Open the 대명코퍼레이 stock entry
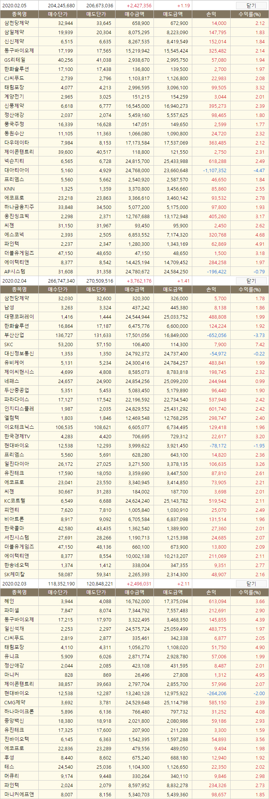The width and height of the screenshot is (269, 799). 19,317
